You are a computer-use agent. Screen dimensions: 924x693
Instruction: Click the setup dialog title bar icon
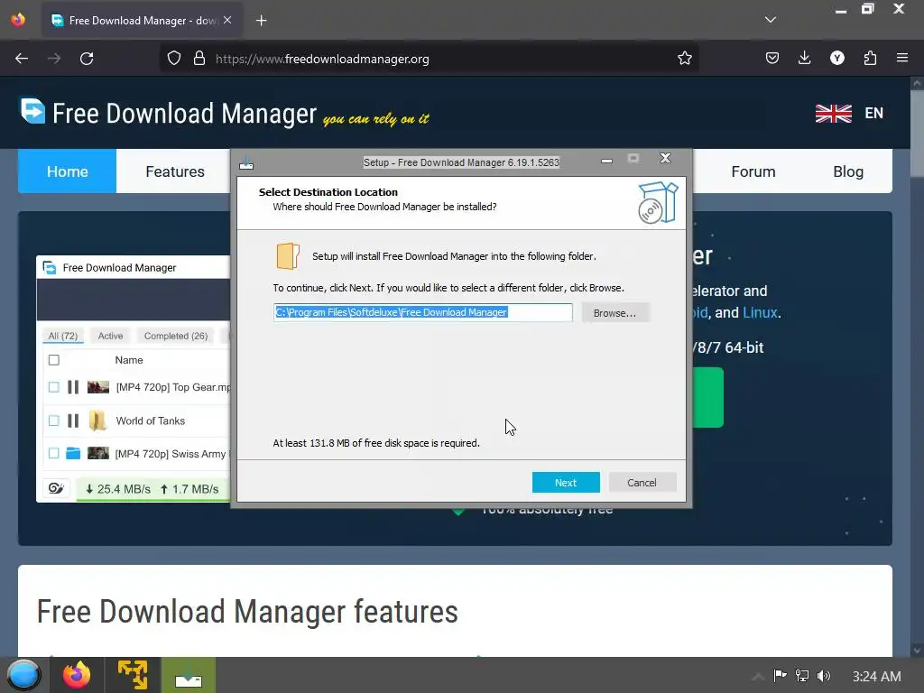tap(246, 162)
